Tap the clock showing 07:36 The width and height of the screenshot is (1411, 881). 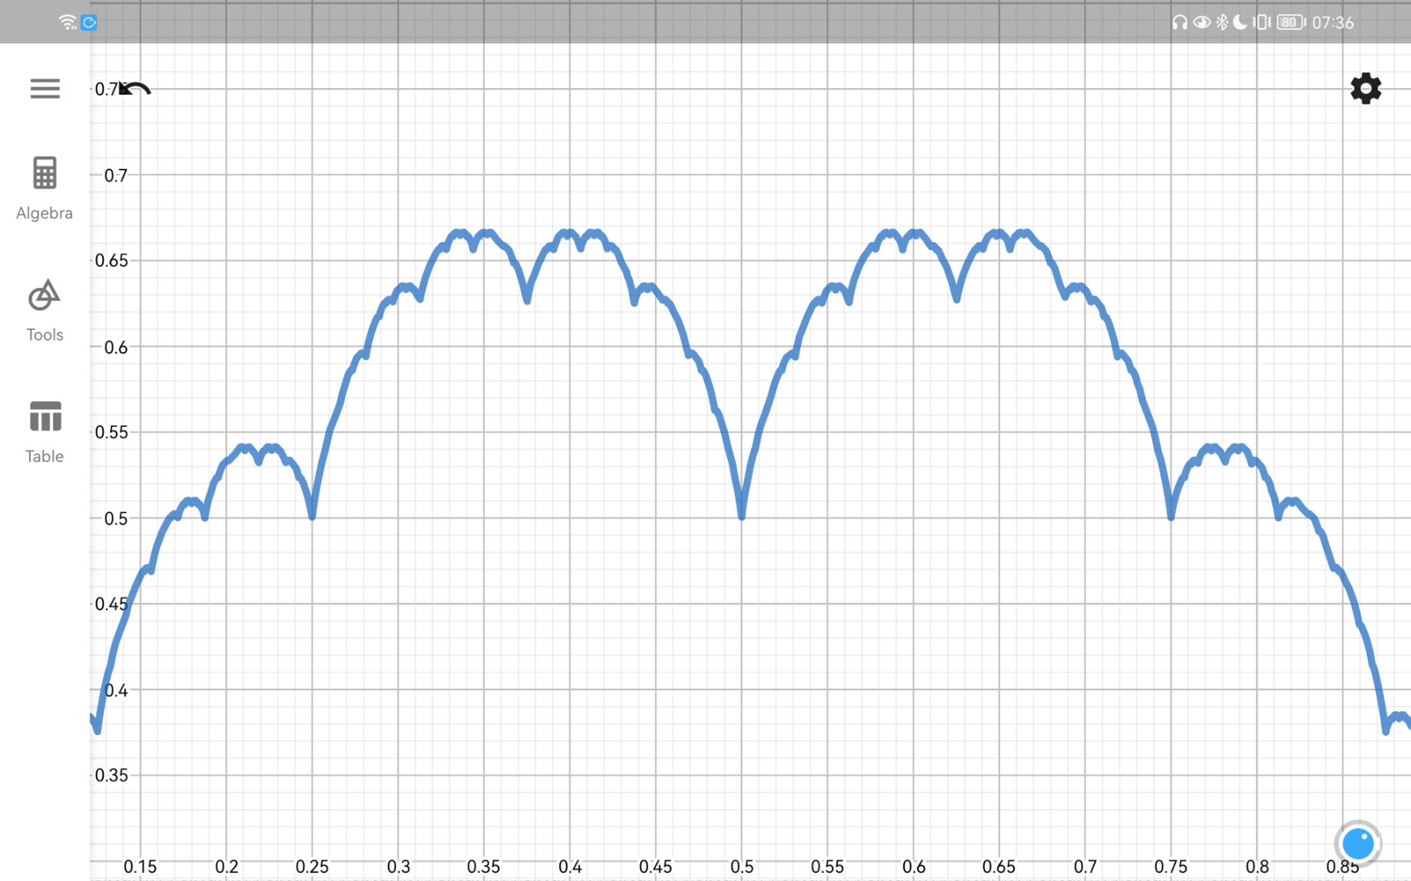click(x=1333, y=23)
